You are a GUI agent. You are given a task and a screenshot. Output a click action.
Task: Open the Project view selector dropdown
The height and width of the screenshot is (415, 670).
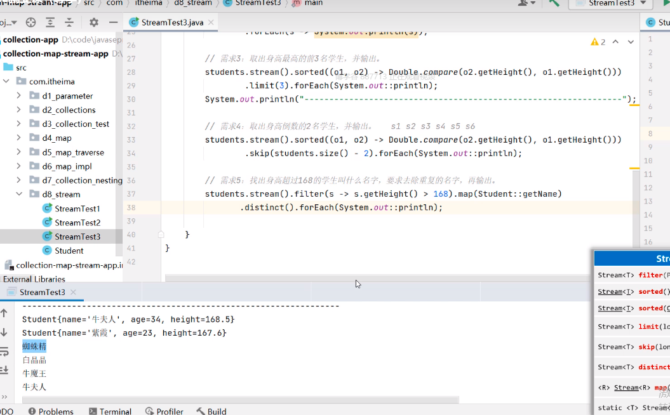coord(8,22)
